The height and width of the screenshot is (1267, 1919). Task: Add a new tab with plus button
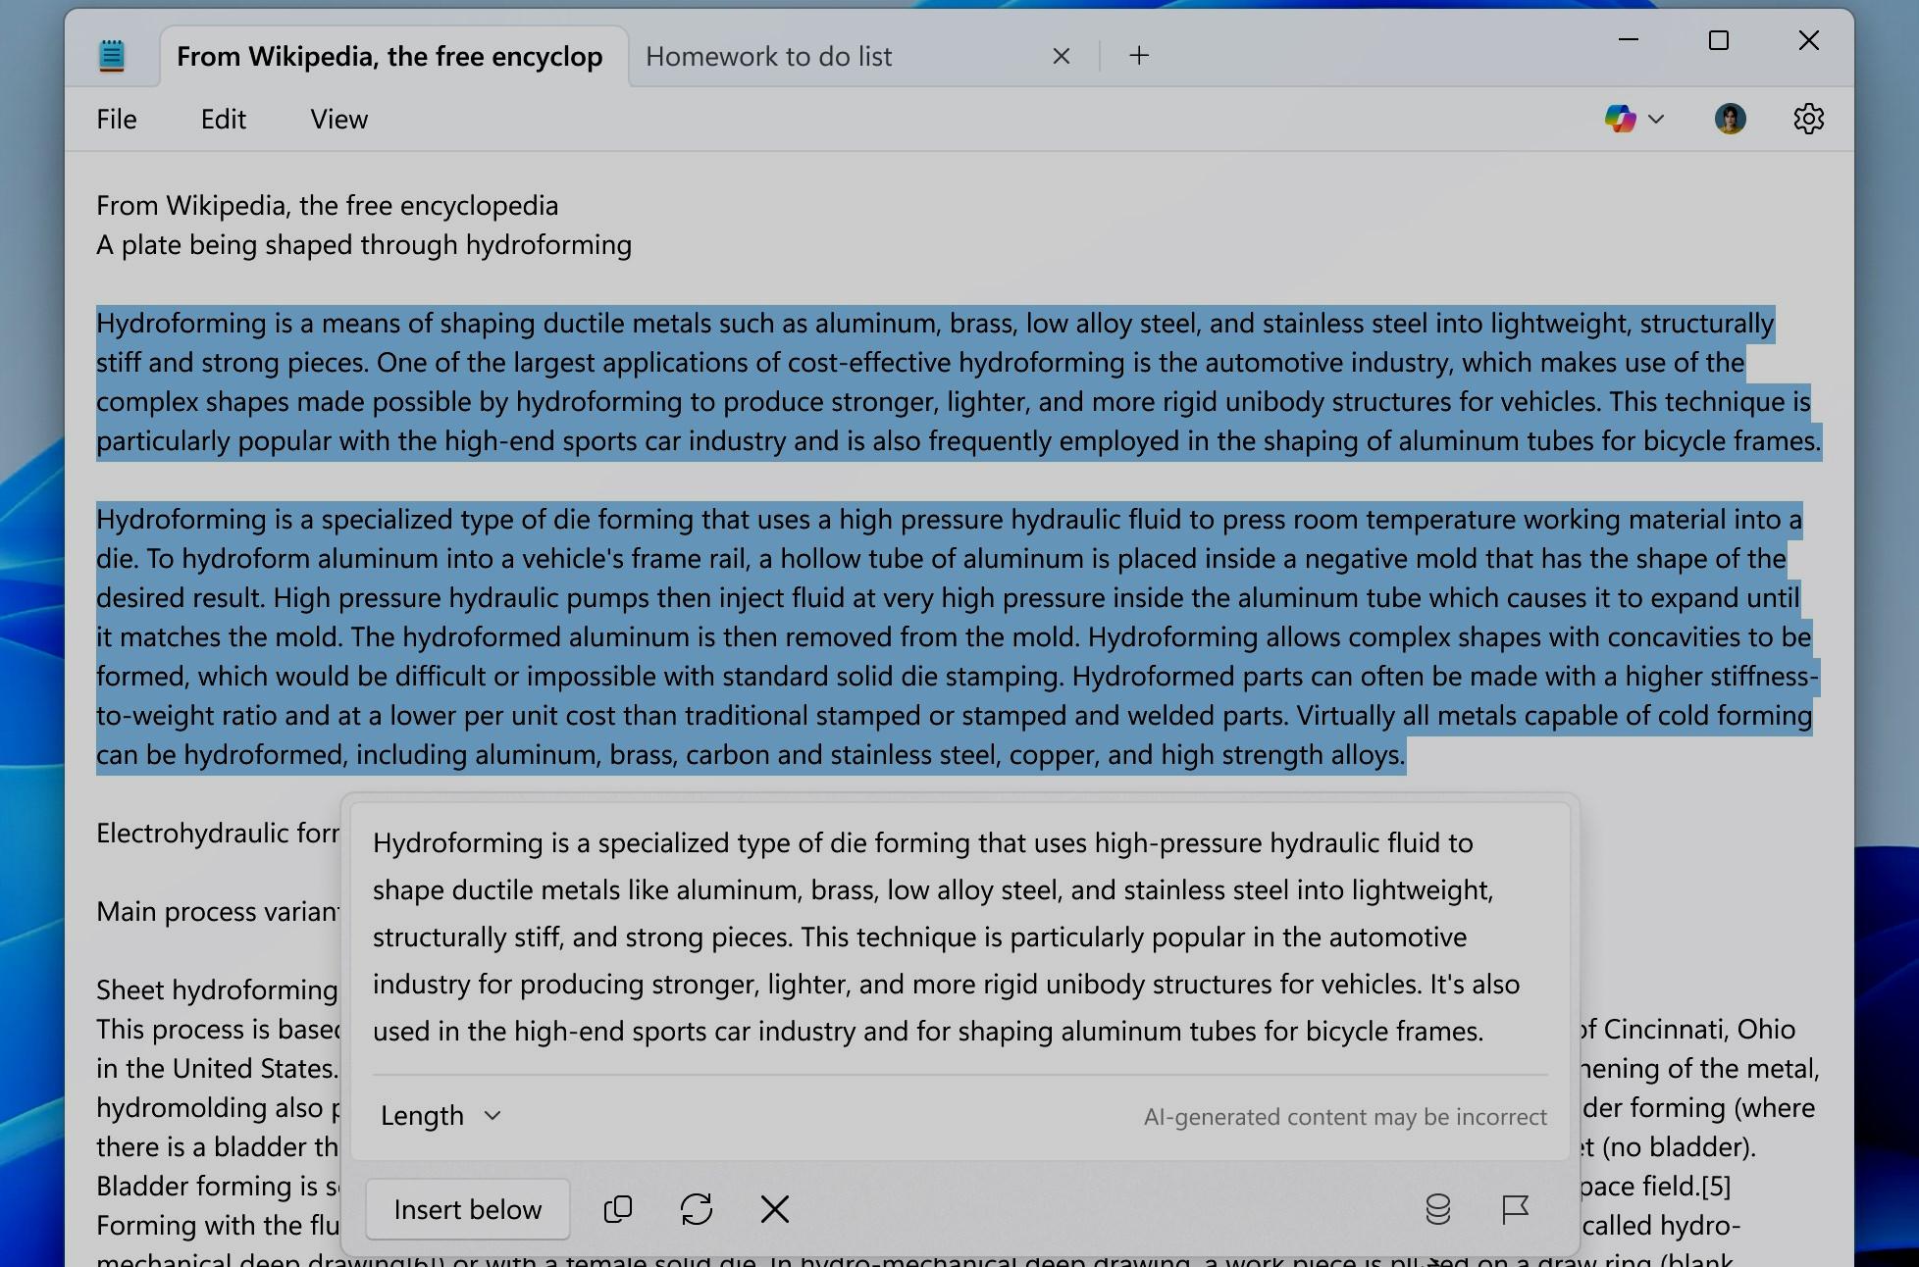(1139, 56)
